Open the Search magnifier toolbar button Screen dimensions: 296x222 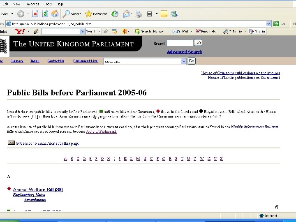click(72, 14)
